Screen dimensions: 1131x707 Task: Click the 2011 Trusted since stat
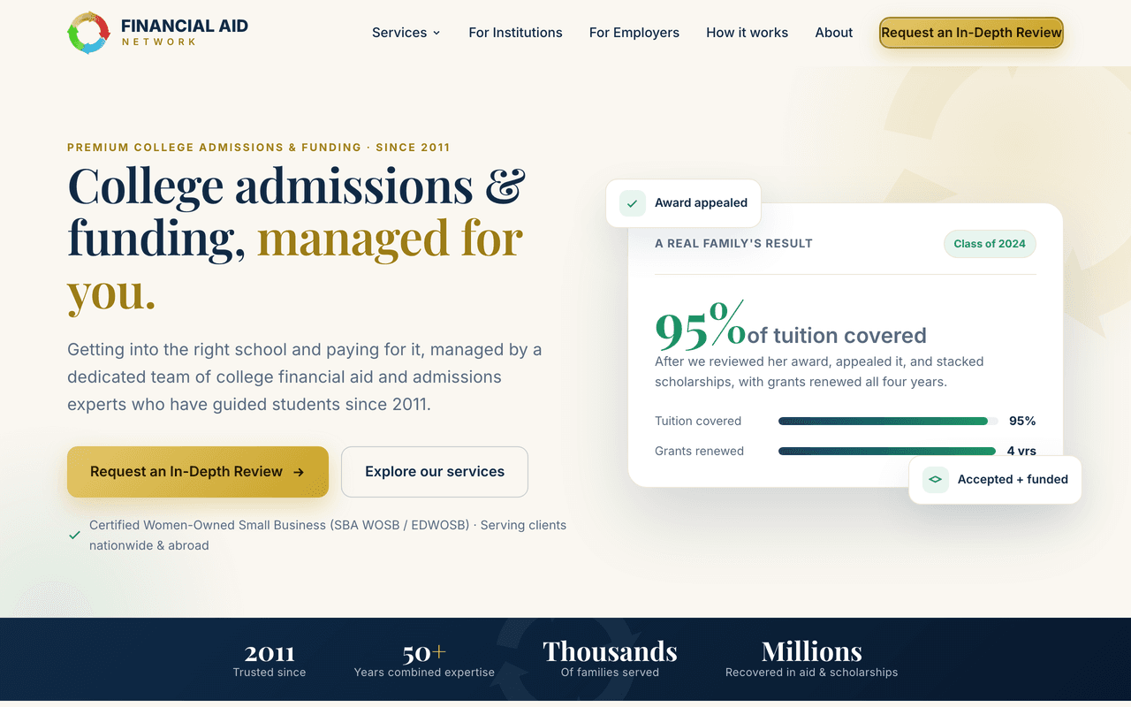coord(269,660)
